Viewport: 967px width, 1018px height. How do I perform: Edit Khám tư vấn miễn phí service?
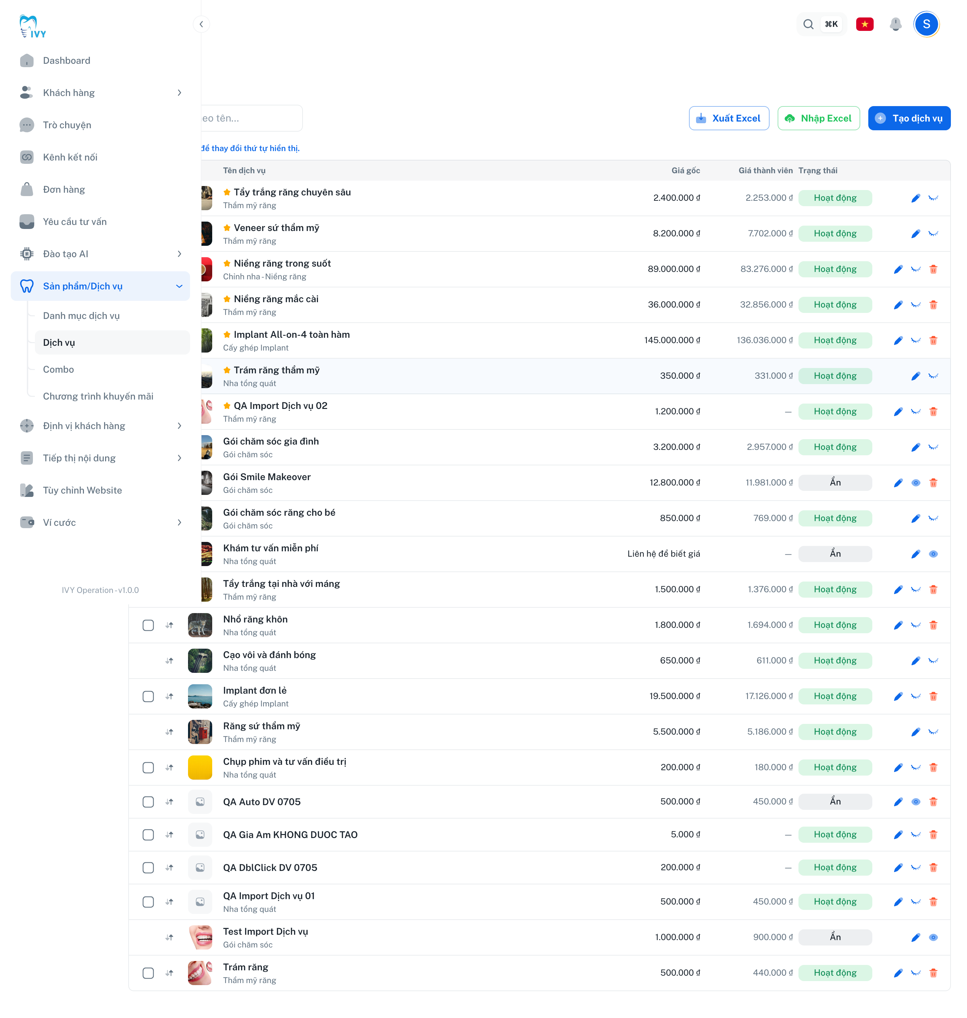[x=915, y=554]
